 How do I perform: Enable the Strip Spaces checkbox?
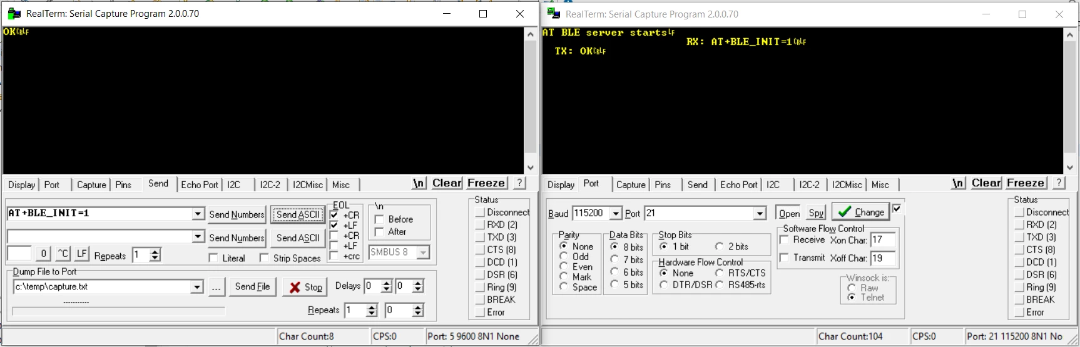tap(264, 258)
